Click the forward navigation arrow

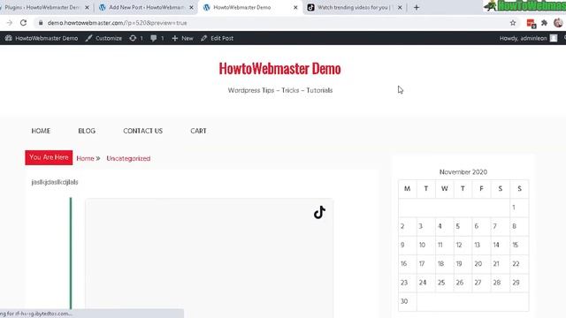(x=10, y=23)
